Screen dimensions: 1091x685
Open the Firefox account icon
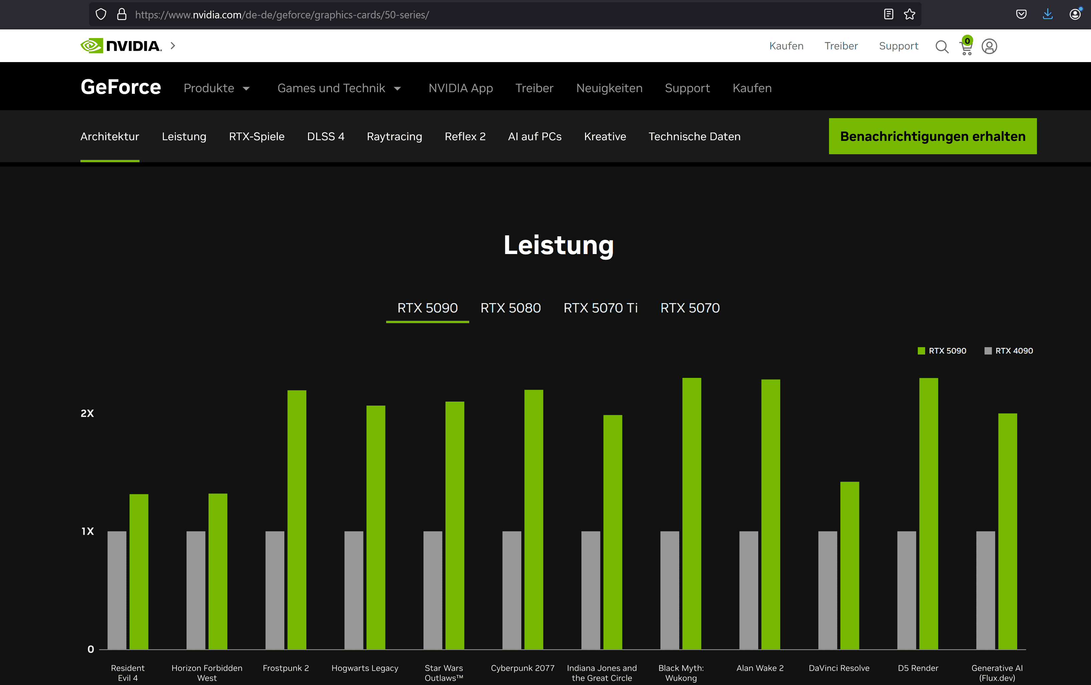[1075, 14]
